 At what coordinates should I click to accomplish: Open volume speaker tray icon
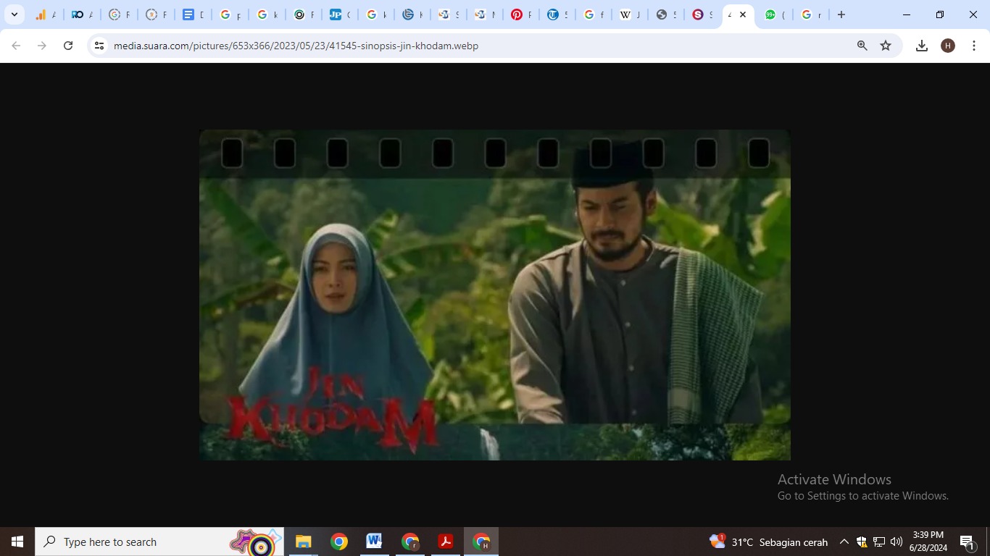tap(897, 542)
